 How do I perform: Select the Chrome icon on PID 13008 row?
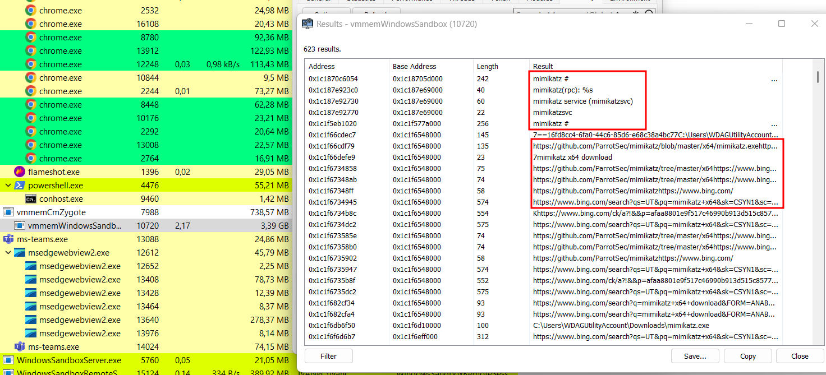[31, 145]
